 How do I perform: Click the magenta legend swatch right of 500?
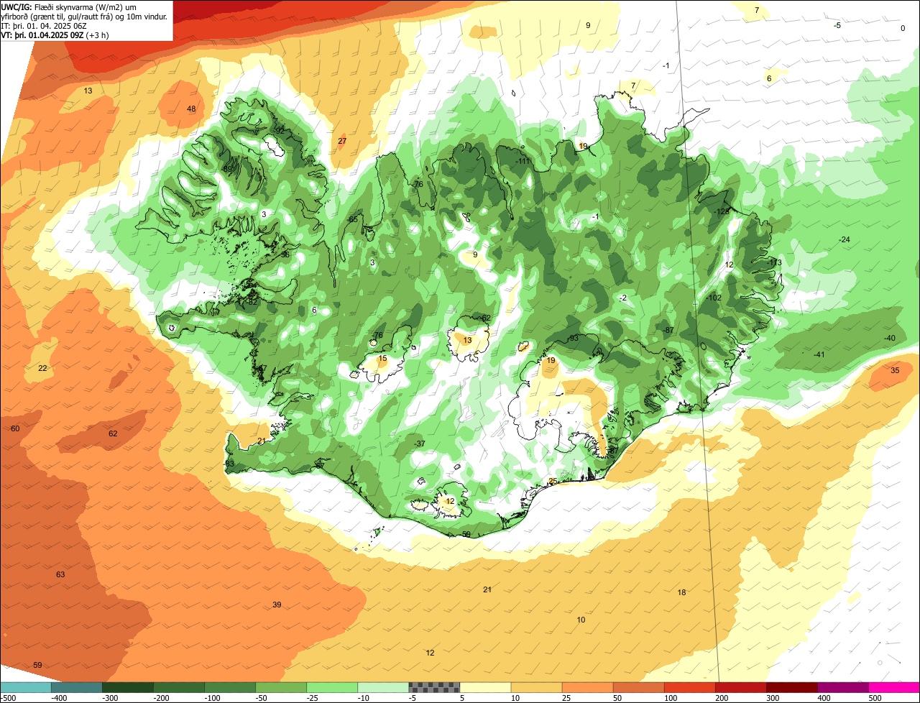point(894,687)
